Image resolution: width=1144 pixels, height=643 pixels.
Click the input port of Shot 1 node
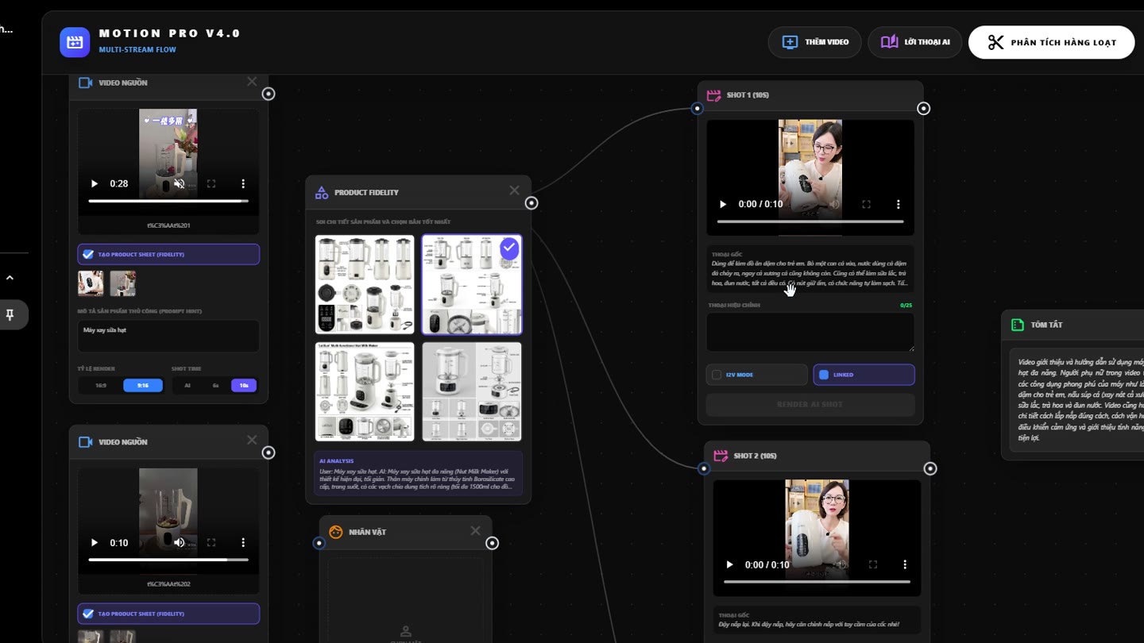pos(697,109)
